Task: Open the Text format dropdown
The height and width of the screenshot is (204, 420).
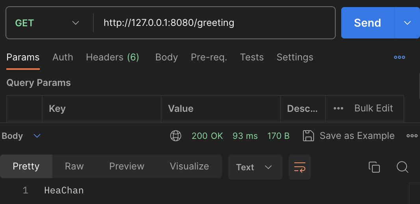Action: point(255,167)
